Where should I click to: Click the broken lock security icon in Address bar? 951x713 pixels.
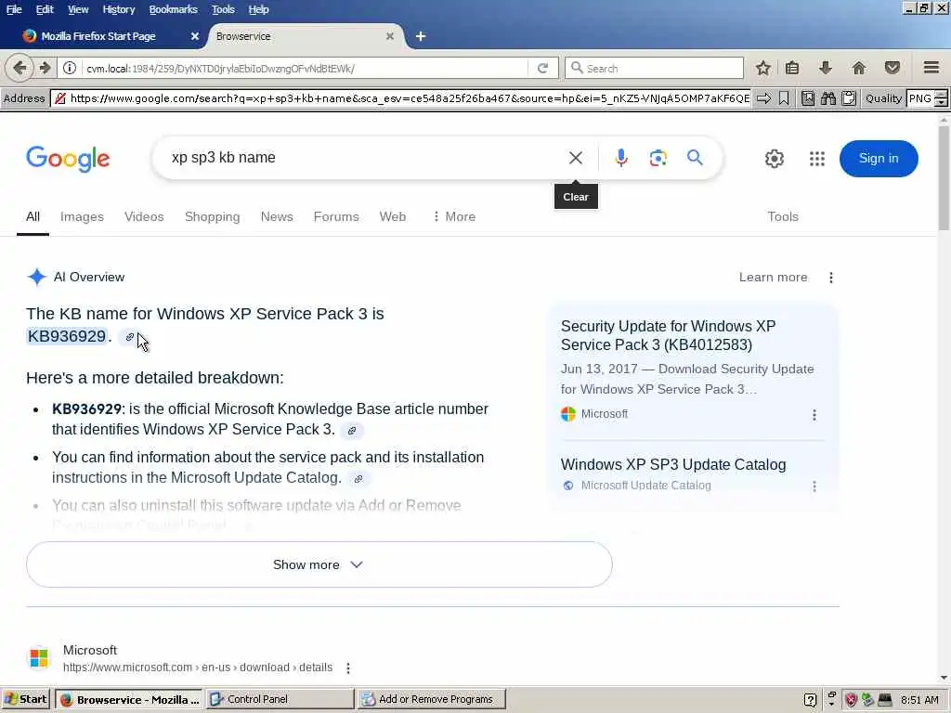click(59, 98)
